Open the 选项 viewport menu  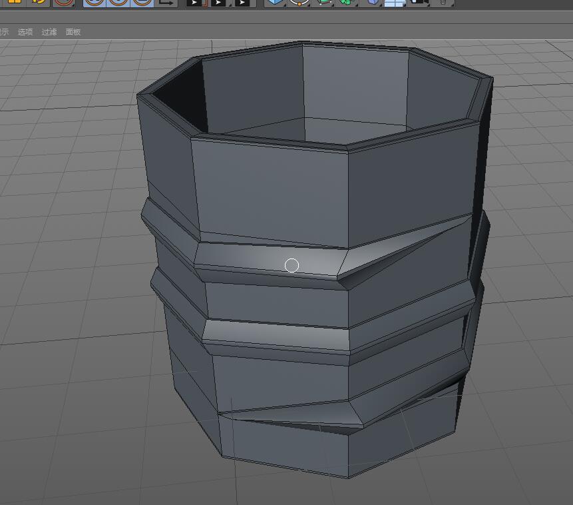click(x=25, y=32)
